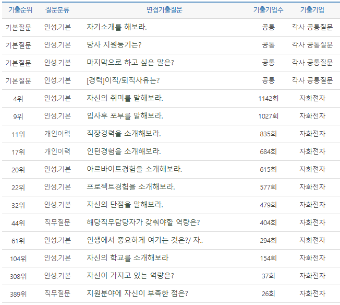Click the 1142회 count in 4위 row
The width and height of the screenshot is (340, 305).
point(268,98)
